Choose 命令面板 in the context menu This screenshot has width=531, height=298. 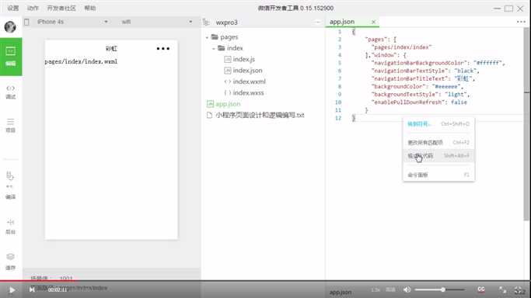pos(438,175)
